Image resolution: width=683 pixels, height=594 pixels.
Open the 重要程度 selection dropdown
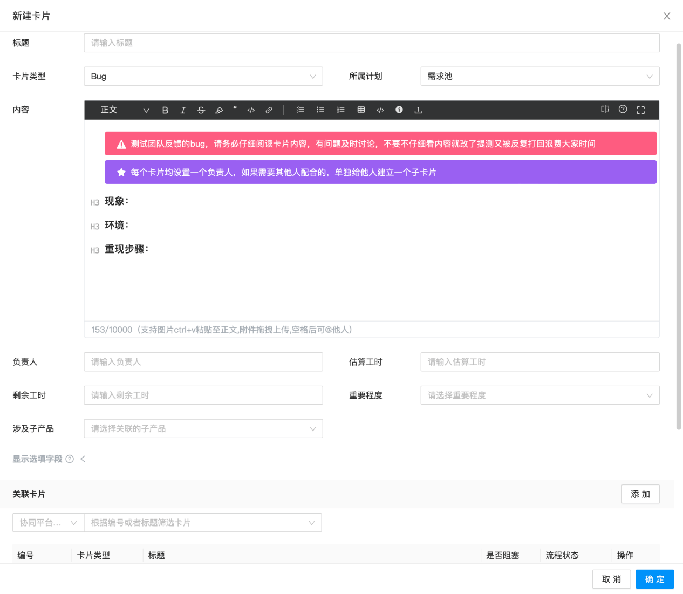[539, 395]
